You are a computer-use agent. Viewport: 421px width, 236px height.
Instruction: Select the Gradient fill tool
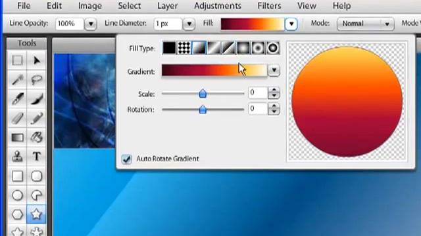pyautogui.click(x=18, y=138)
